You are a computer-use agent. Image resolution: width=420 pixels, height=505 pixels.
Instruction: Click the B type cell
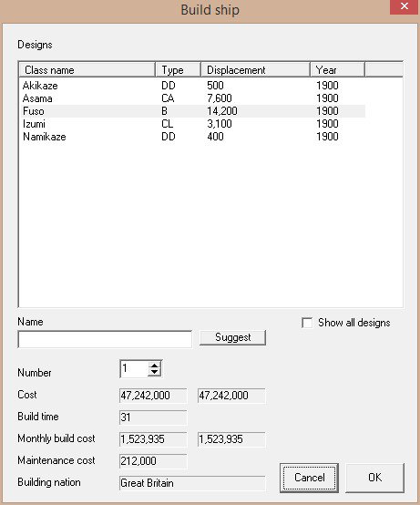tap(164, 111)
